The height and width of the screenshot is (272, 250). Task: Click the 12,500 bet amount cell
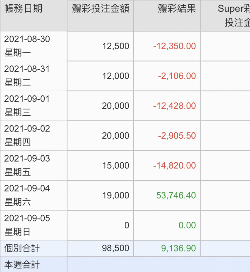point(116,46)
